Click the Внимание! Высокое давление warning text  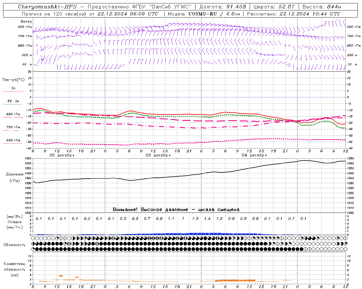[x=176, y=210]
